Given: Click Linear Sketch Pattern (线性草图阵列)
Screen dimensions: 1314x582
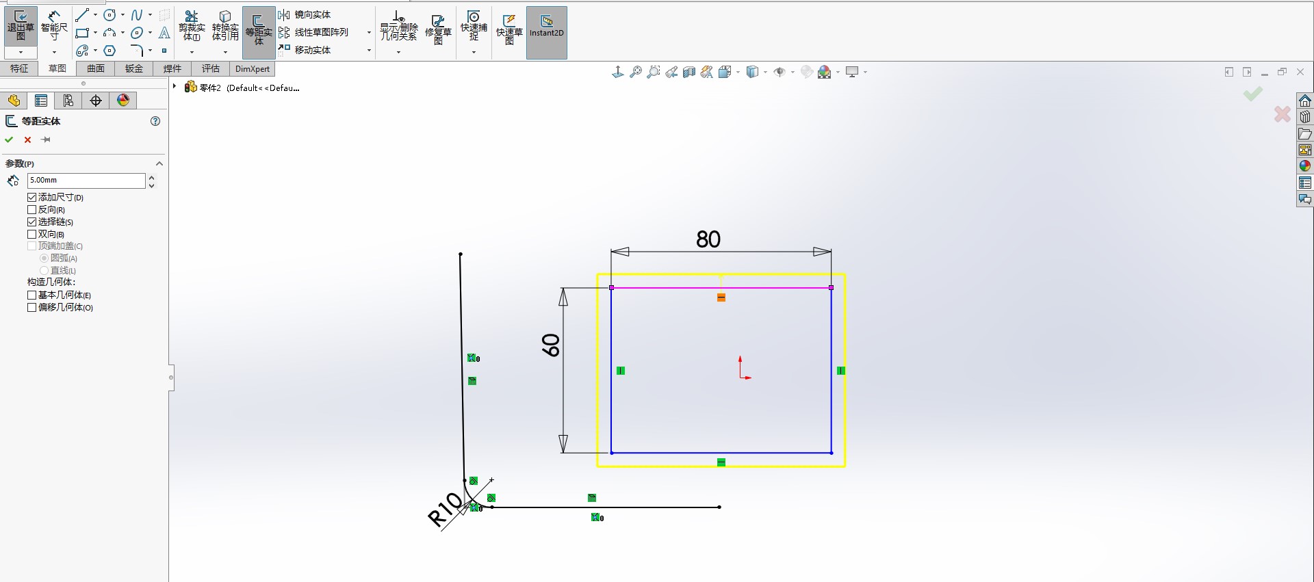Looking at the screenshot, I should pyautogui.click(x=314, y=32).
